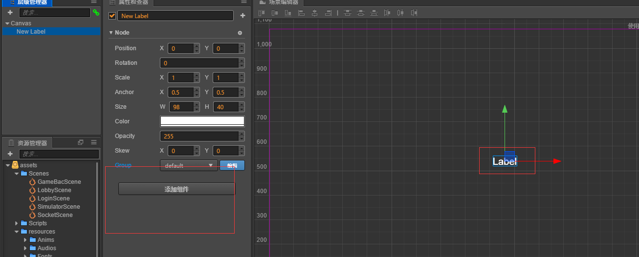Click the 编辑 button beside Group
Screen dimensions: 639x257
(232, 165)
